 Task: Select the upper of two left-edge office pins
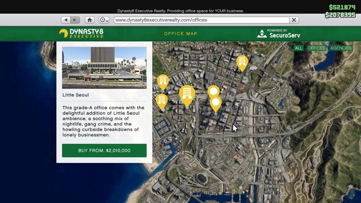coord(163,81)
